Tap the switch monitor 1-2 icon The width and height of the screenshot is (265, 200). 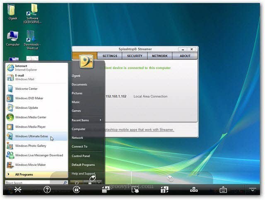[164, 190]
